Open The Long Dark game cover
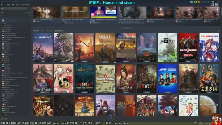 click(x=105, y=106)
